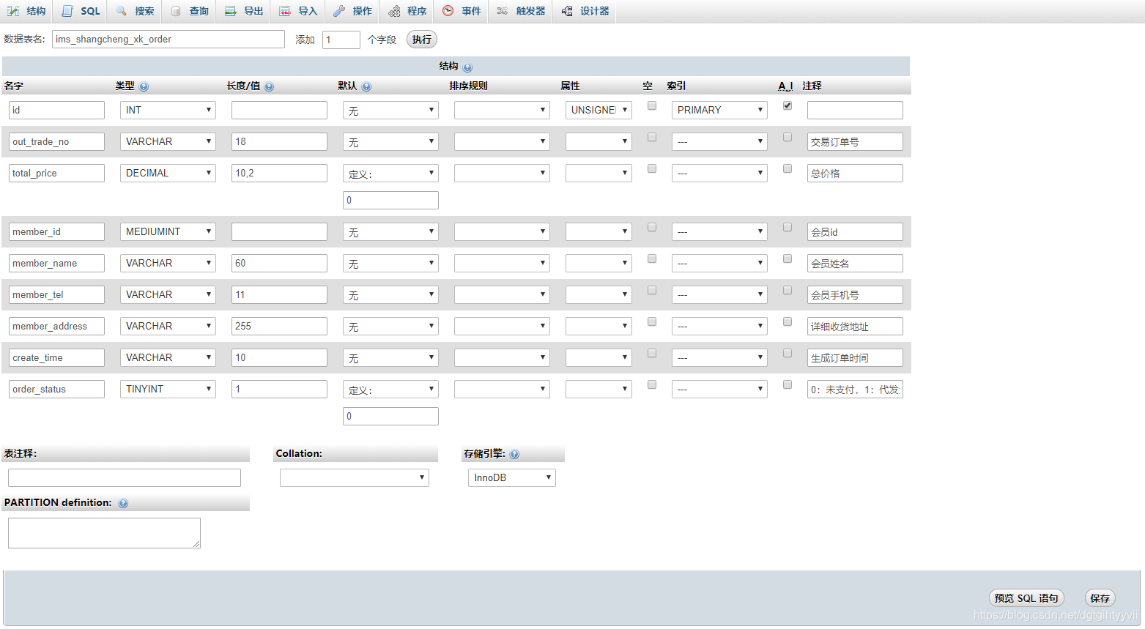Click the wrench icon for 操作
Viewport: 1145px width, 629px height.
click(x=338, y=11)
